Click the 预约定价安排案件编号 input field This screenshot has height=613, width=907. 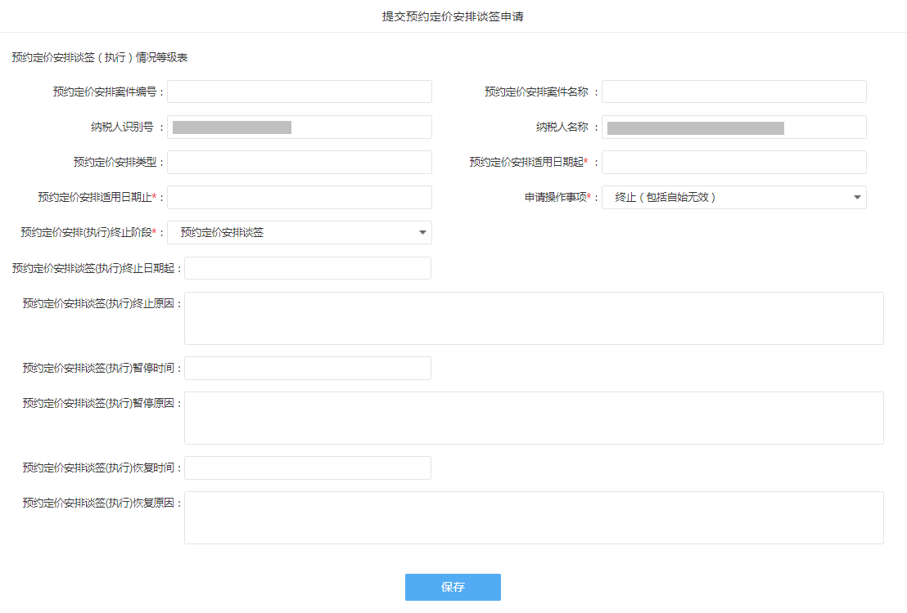coord(300,92)
